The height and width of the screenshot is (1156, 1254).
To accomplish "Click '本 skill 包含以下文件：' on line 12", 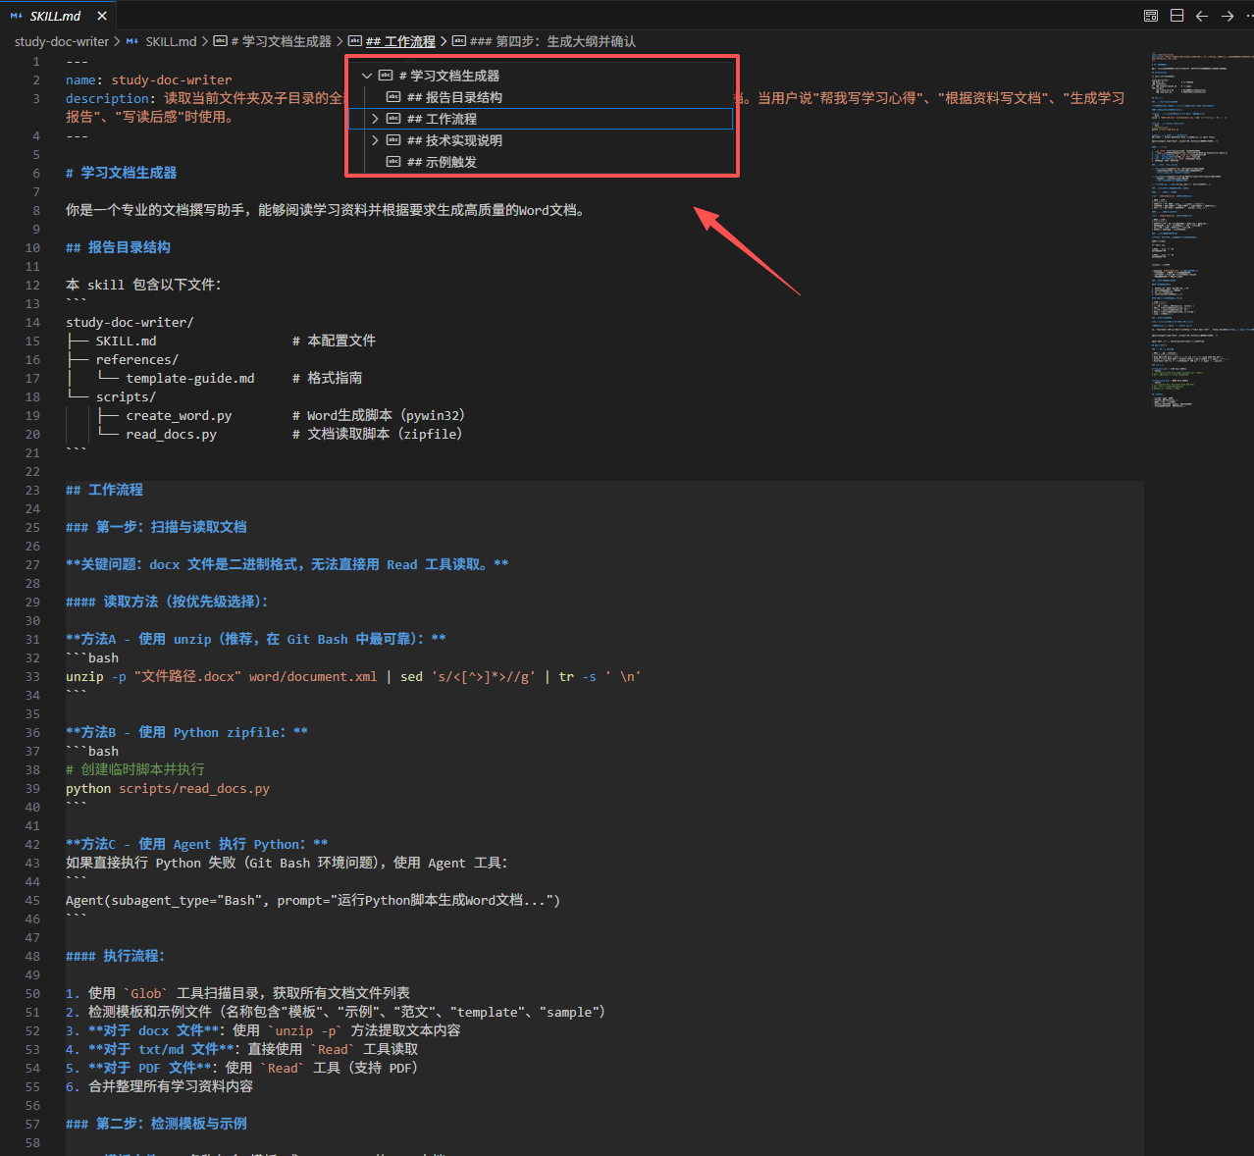I will point(143,285).
